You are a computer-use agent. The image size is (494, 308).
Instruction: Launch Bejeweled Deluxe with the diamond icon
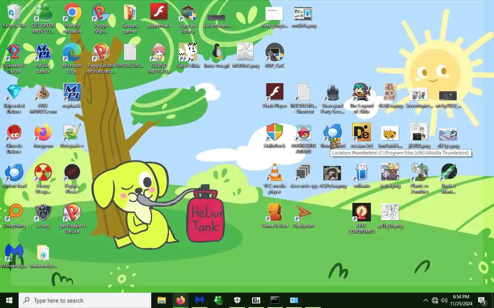[x=14, y=99]
